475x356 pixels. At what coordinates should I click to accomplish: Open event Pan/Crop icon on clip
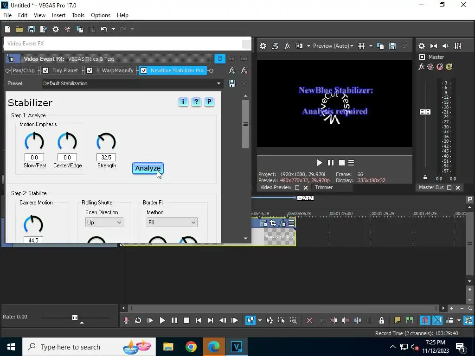point(273,223)
